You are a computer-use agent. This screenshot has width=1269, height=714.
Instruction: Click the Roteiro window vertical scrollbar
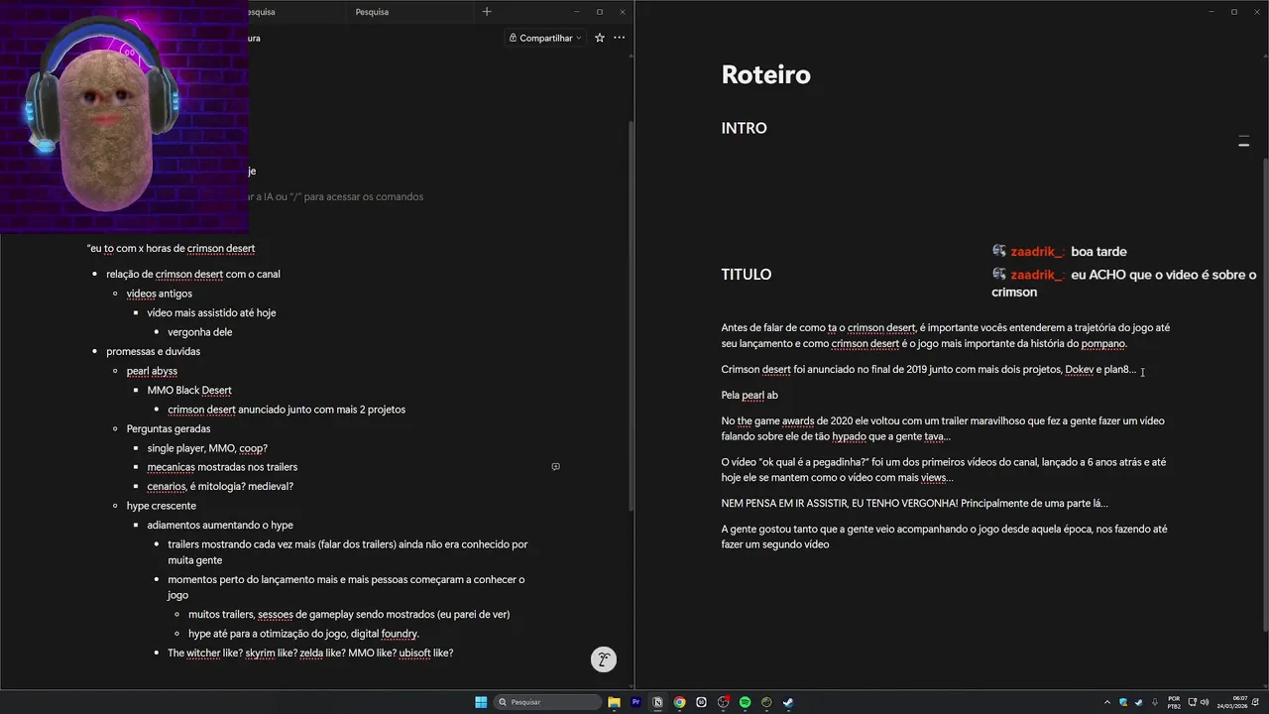click(x=1265, y=395)
